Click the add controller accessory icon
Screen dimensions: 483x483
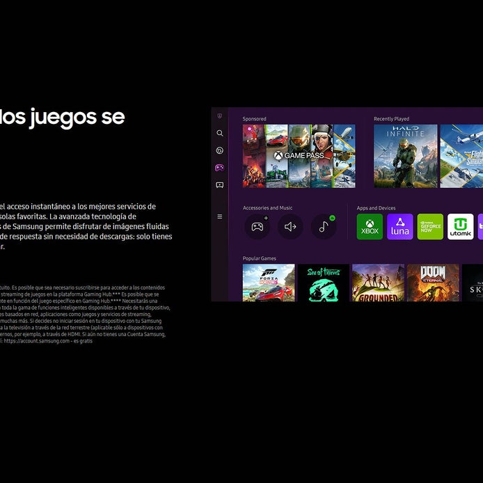click(x=258, y=227)
